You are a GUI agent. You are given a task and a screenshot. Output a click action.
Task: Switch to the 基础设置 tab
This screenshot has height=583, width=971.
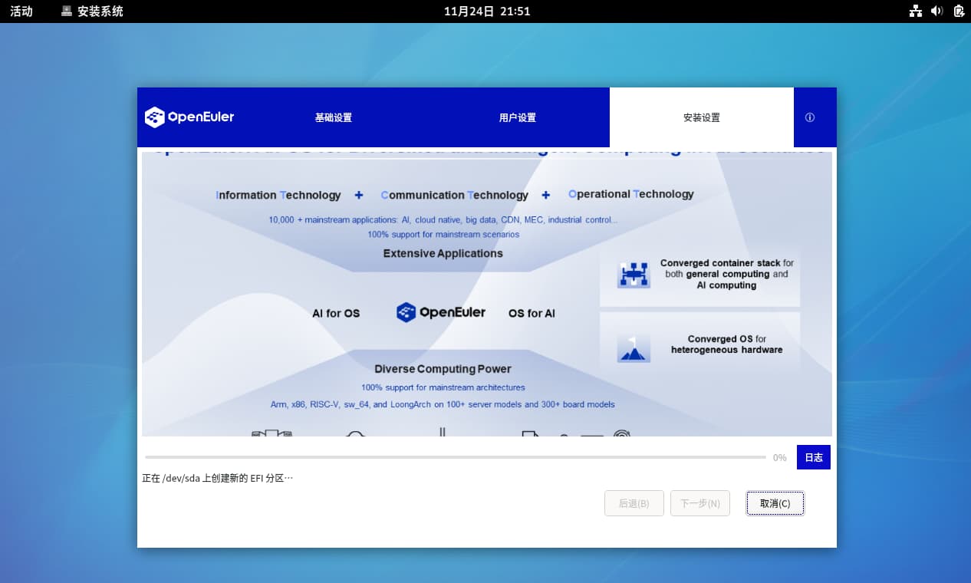[333, 117]
